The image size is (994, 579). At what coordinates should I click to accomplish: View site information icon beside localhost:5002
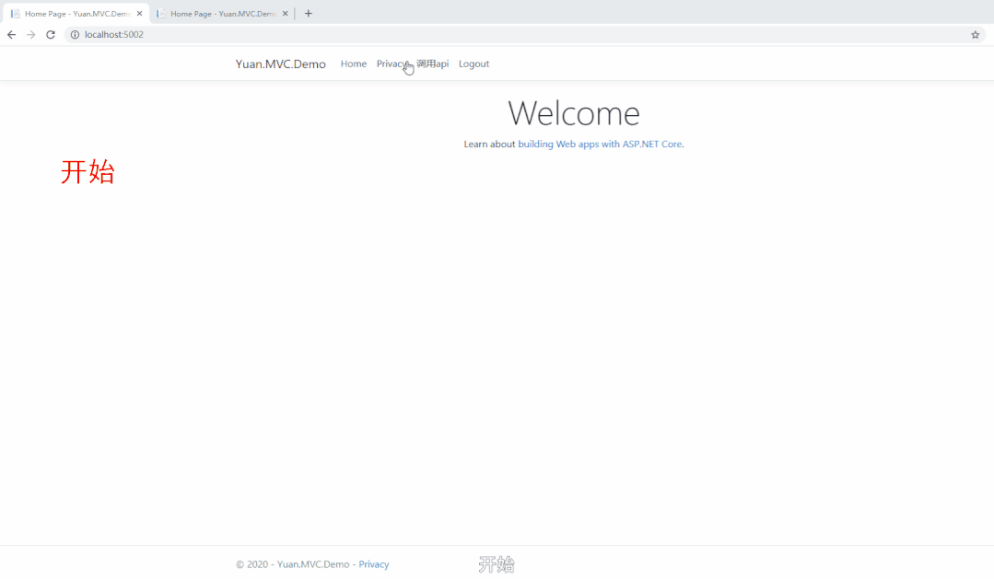pos(76,35)
